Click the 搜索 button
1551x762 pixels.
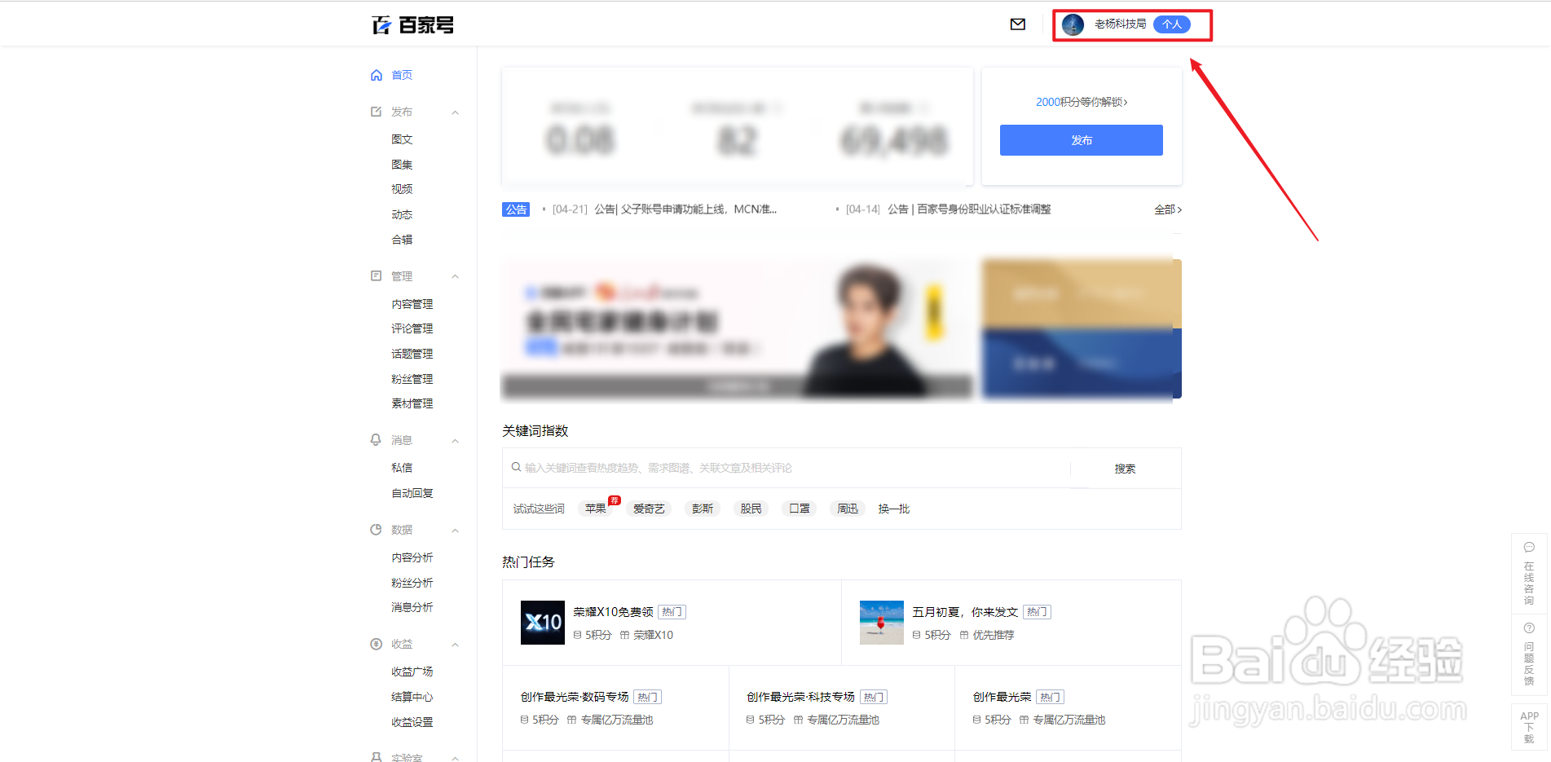click(x=1125, y=469)
